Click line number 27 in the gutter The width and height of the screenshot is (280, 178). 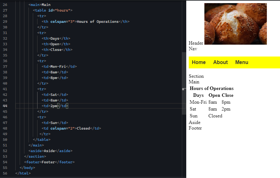pyautogui.click(x=5, y=10)
